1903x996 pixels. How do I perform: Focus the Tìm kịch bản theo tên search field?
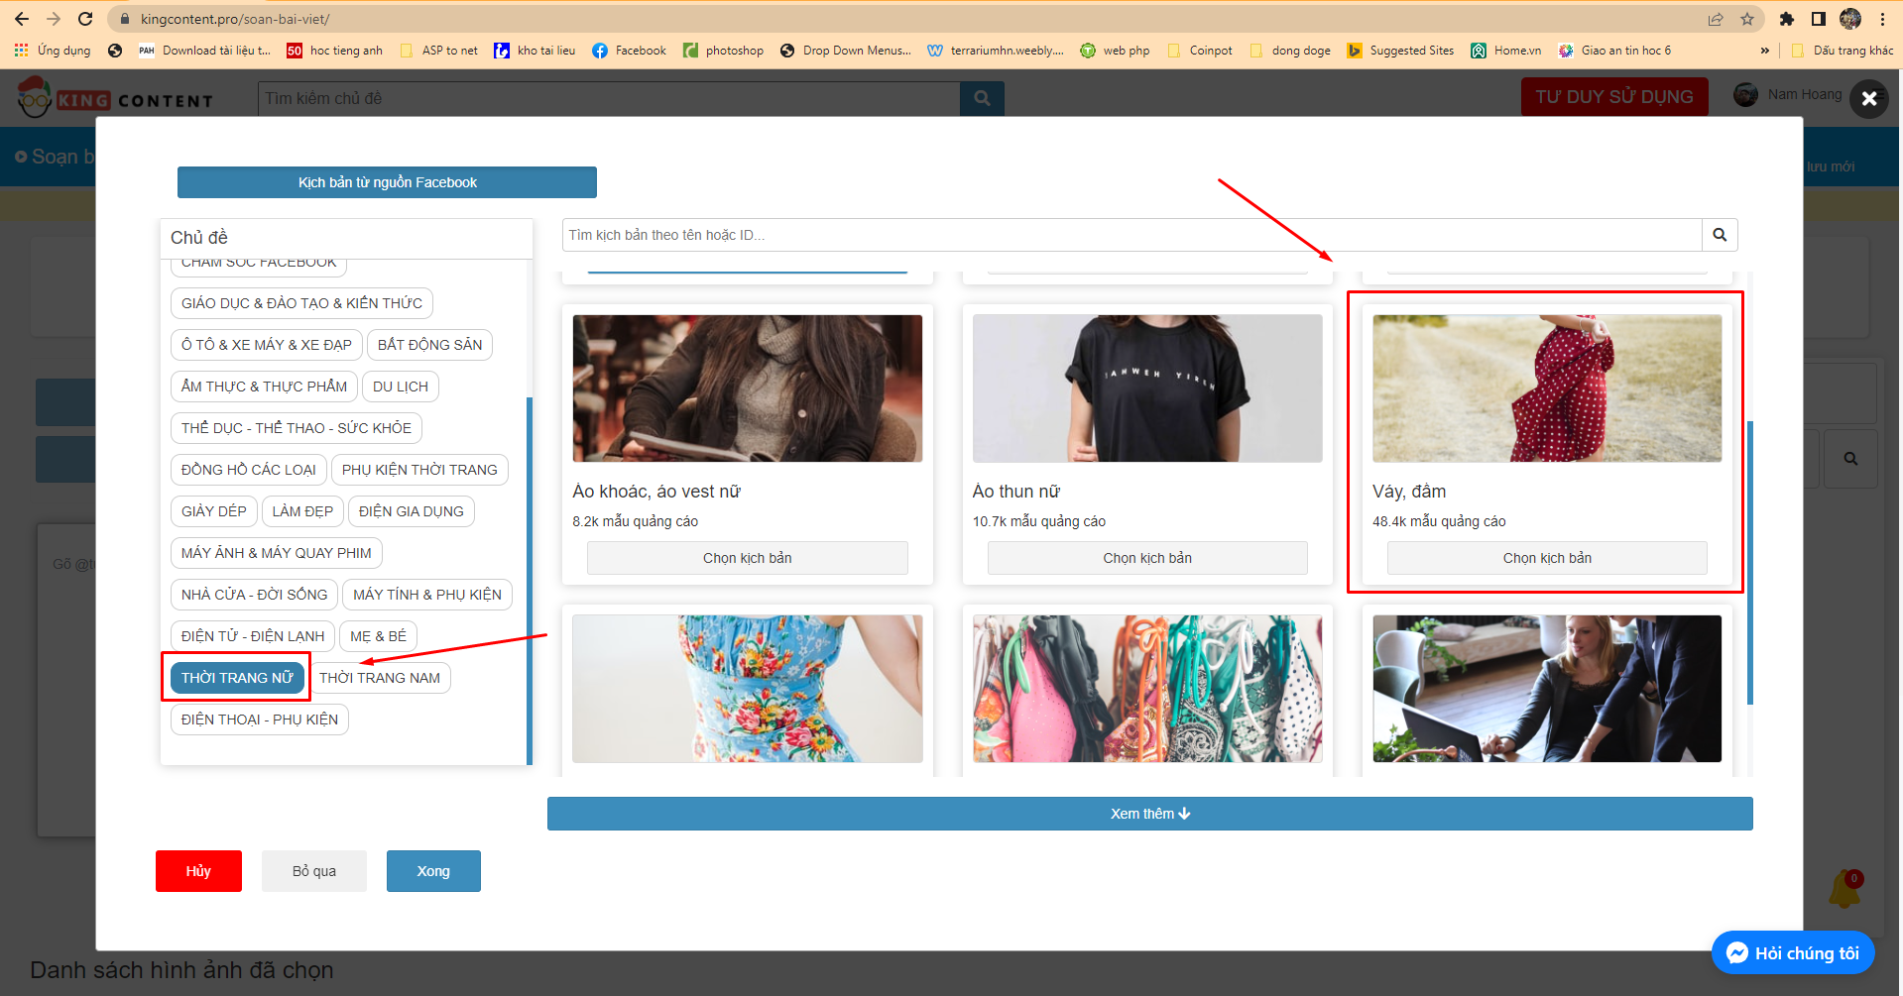(x=1131, y=235)
